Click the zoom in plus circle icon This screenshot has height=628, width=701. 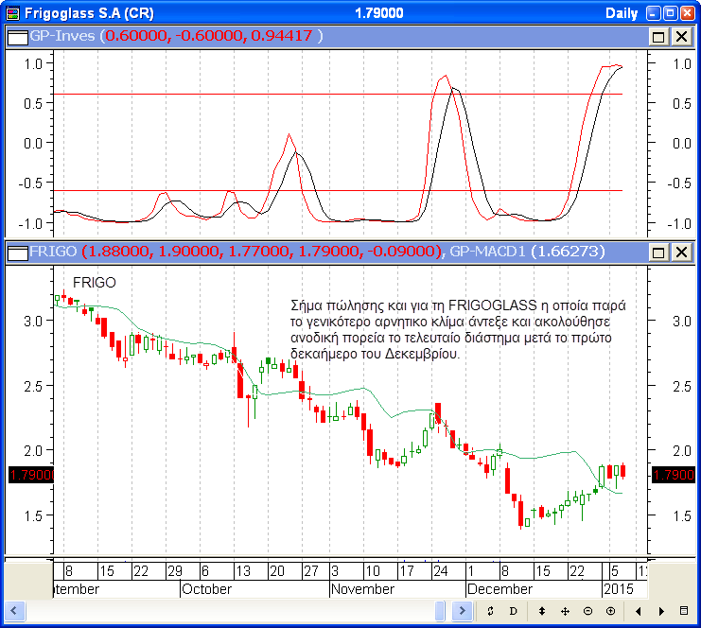pyautogui.click(x=611, y=611)
